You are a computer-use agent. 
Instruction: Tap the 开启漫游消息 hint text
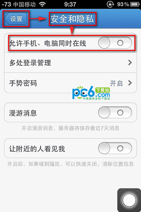pyautogui.click(x=70, y=128)
